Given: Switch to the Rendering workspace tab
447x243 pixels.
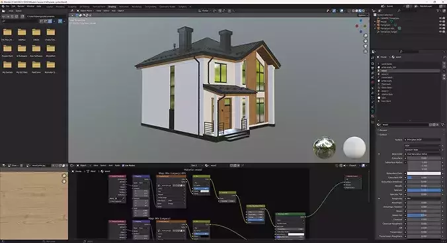Looking at the screenshot, I should (137, 7).
